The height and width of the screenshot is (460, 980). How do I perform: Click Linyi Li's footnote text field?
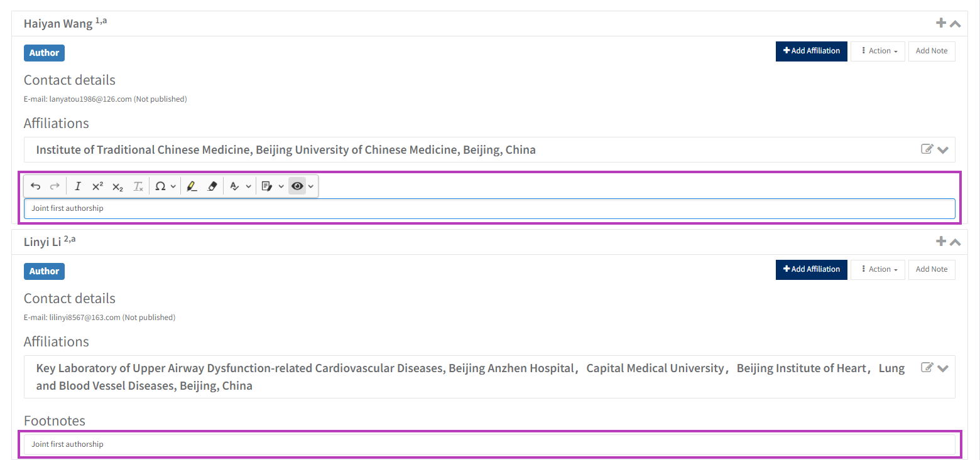[489, 444]
